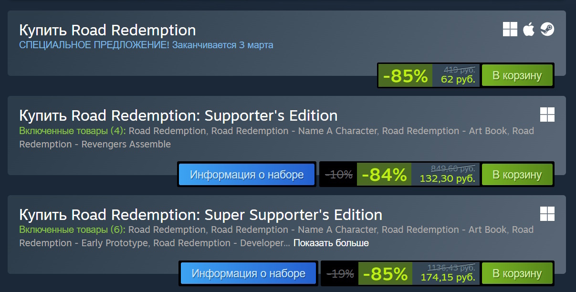The width and height of the screenshot is (576, 292).
Task: Click "Включенные товары (4)" label
Action: (72, 131)
